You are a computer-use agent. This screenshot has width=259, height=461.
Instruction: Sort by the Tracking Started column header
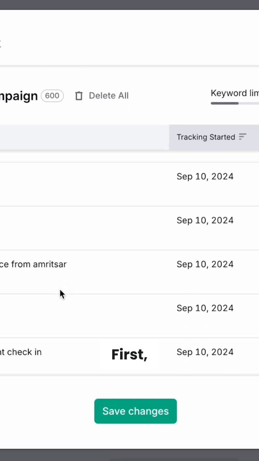point(206,137)
